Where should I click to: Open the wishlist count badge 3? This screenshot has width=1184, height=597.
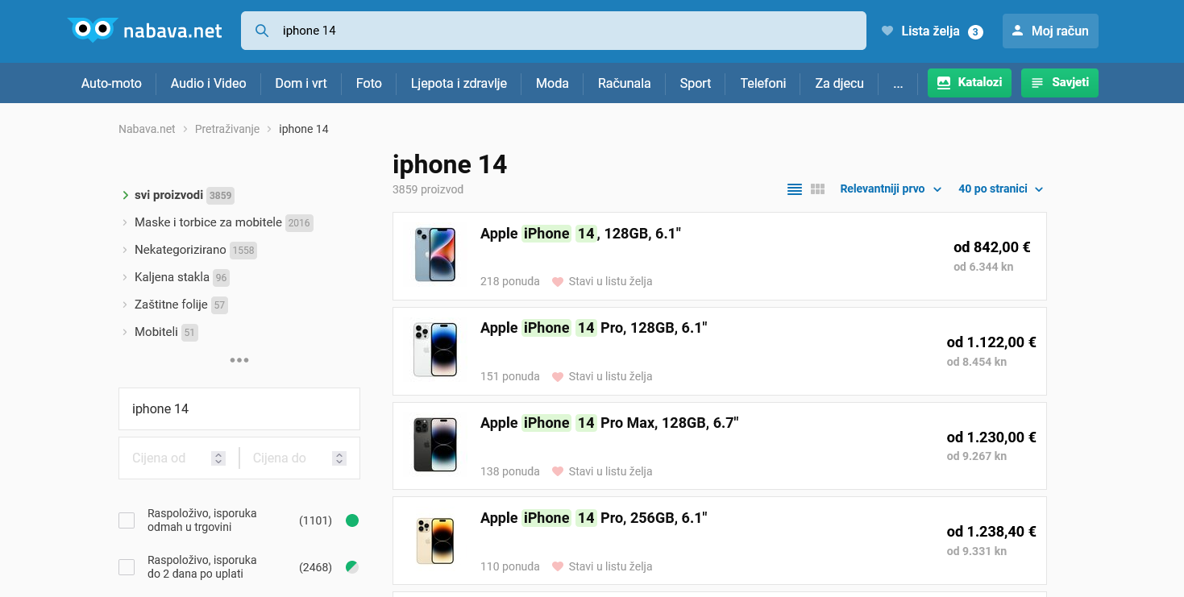click(x=975, y=32)
